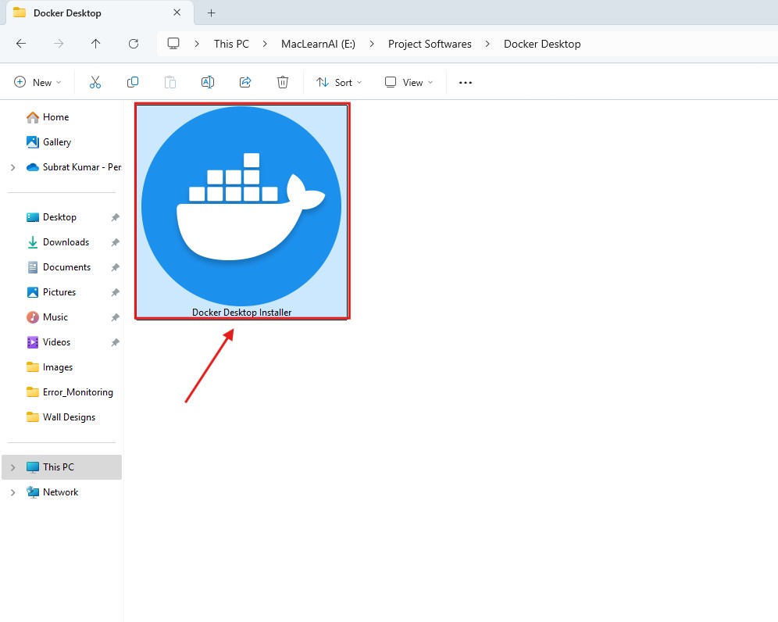This screenshot has height=622, width=778.
Task: Go up one folder level
Action: [96, 44]
